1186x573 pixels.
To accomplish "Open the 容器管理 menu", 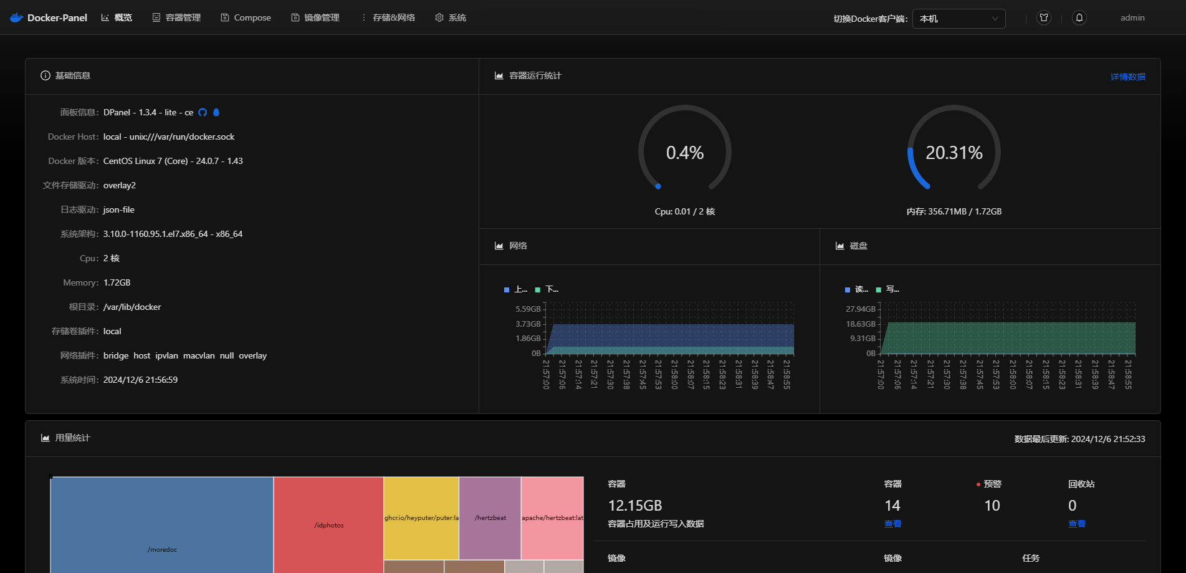I will [x=176, y=17].
